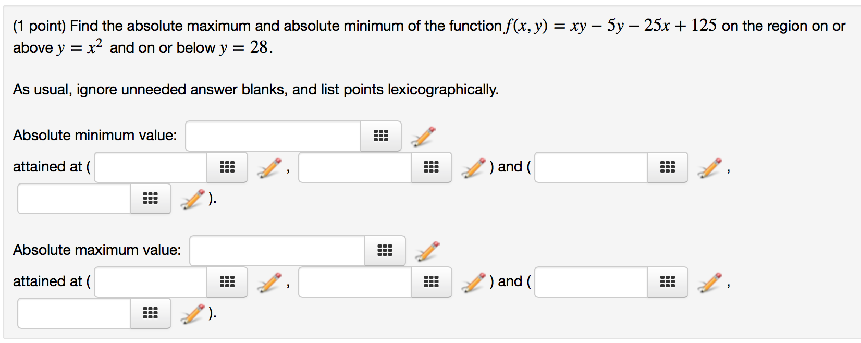Click pencil icon next to Absolute maximum value

coord(427,251)
